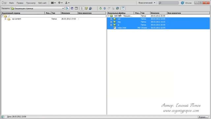This screenshot has height=119, width=211.
Task: Click the view FTP log icon
Action: click(76, 8)
